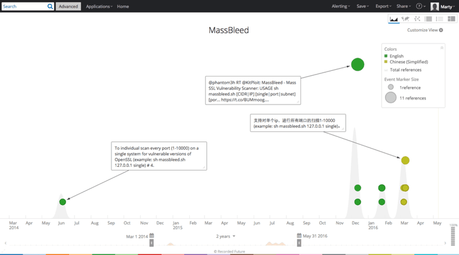Switch to the world map view icon
459x255 pixels.
405,20
